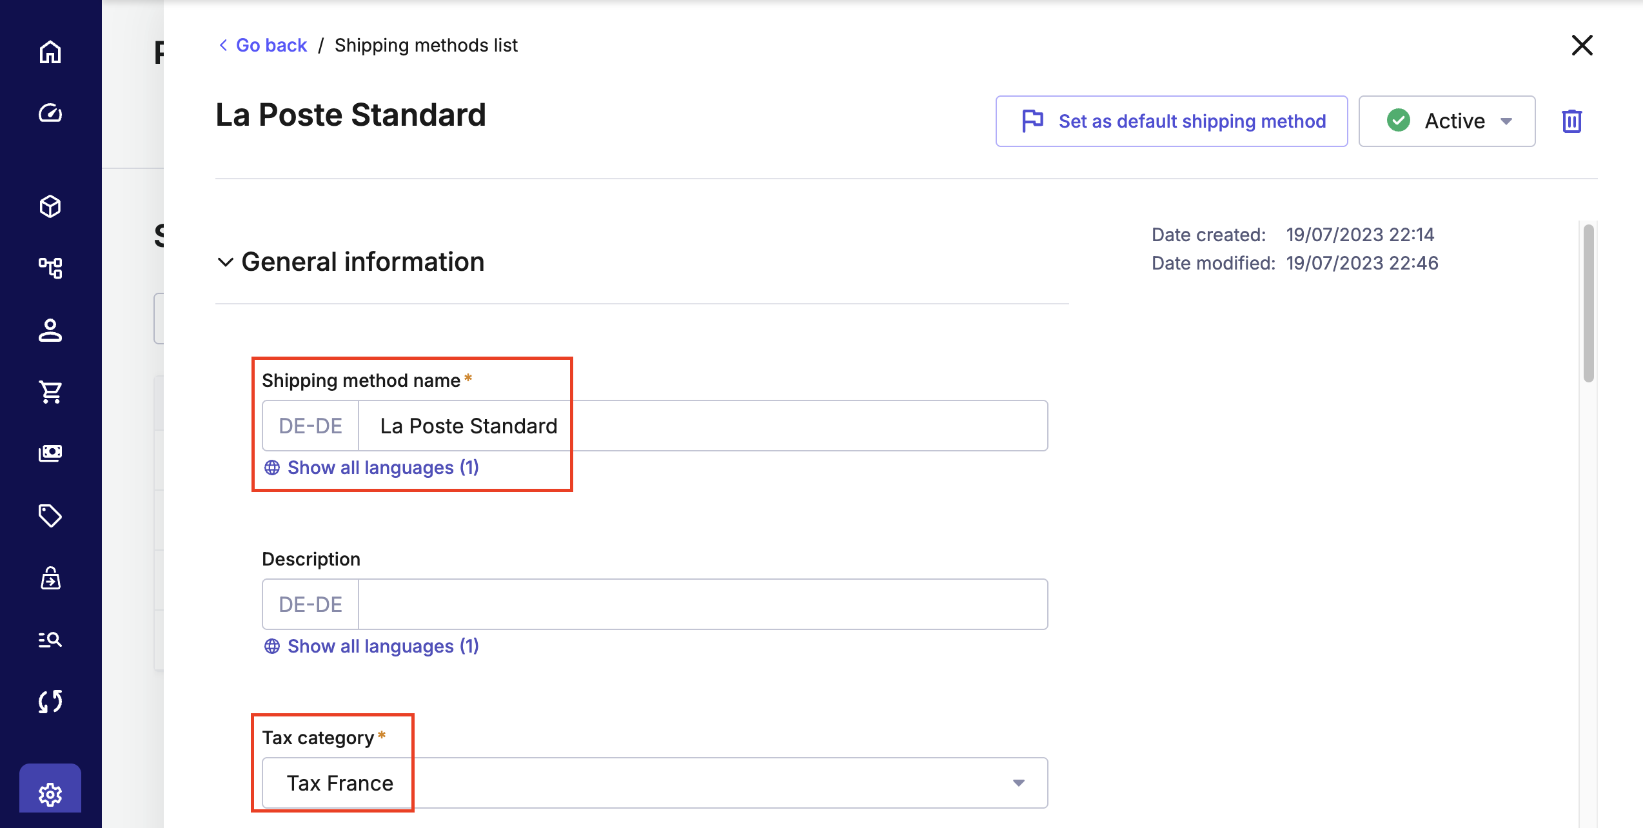This screenshot has height=828, width=1643.
Task: Close the shipping method panel
Action: [x=1582, y=45]
